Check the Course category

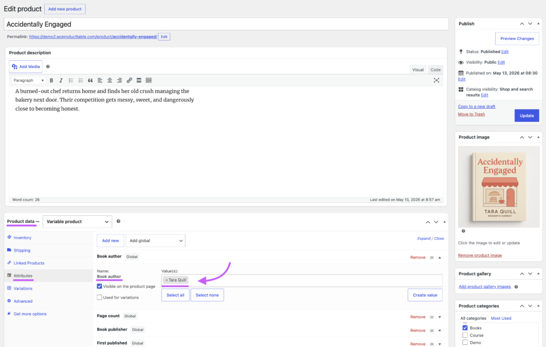click(465, 335)
